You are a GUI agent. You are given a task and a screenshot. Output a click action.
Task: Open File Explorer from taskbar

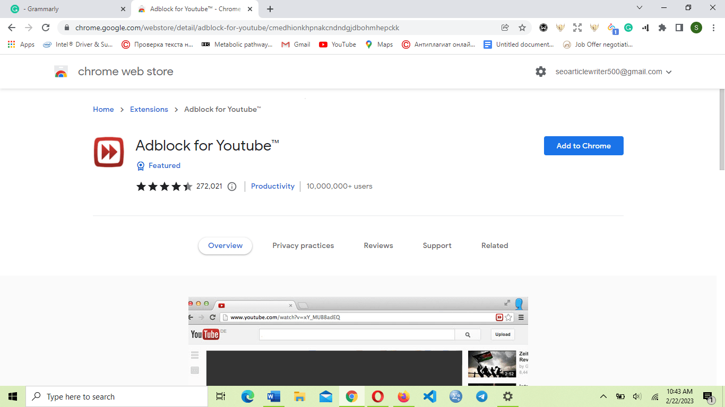click(300, 396)
